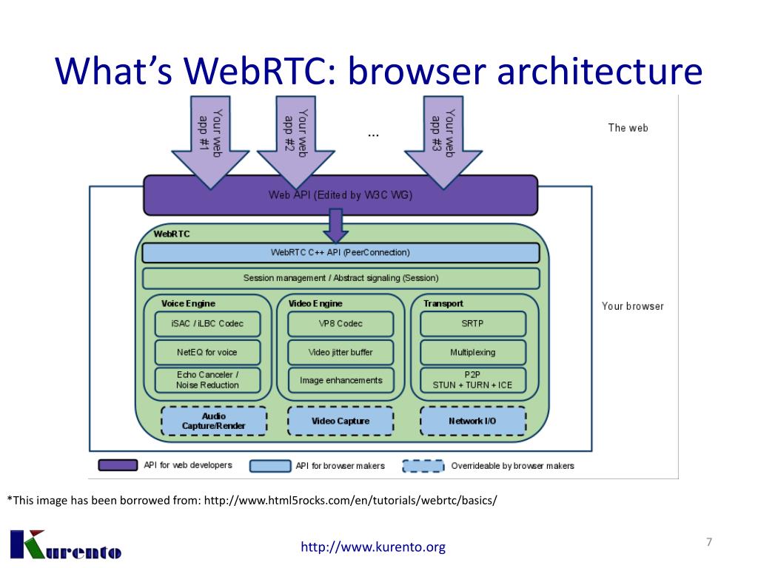Click the blue legend swatch for browser makers
The image size is (758, 568).
click(270, 466)
